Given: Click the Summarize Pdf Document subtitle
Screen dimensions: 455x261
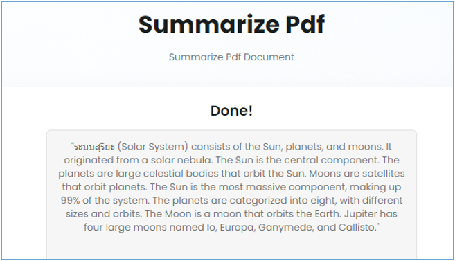Looking at the screenshot, I should point(231,57).
